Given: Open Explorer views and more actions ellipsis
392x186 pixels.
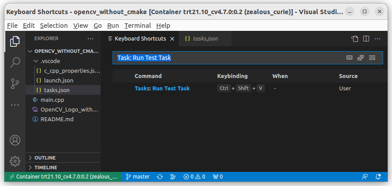Looking at the screenshot, I should click(x=90, y=39).
